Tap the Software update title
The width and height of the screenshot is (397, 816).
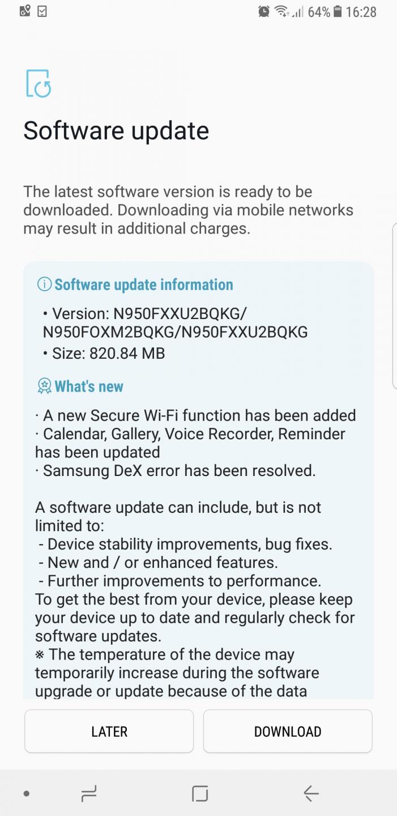coord(116,131)
